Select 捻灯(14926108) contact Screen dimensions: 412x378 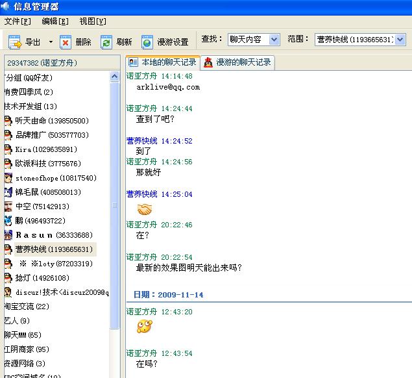tap(42, 278)
